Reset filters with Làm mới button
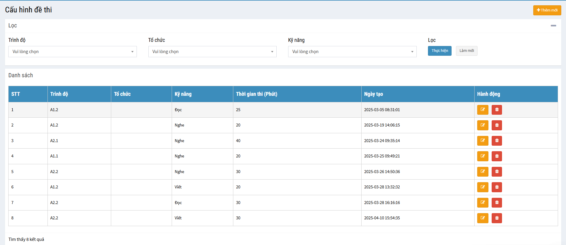The image size is (566, 245). 466,51
